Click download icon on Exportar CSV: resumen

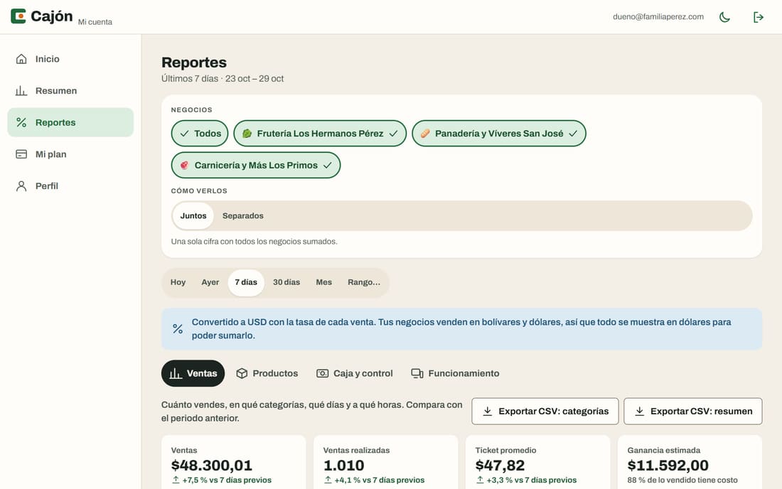tap(639, 412)
